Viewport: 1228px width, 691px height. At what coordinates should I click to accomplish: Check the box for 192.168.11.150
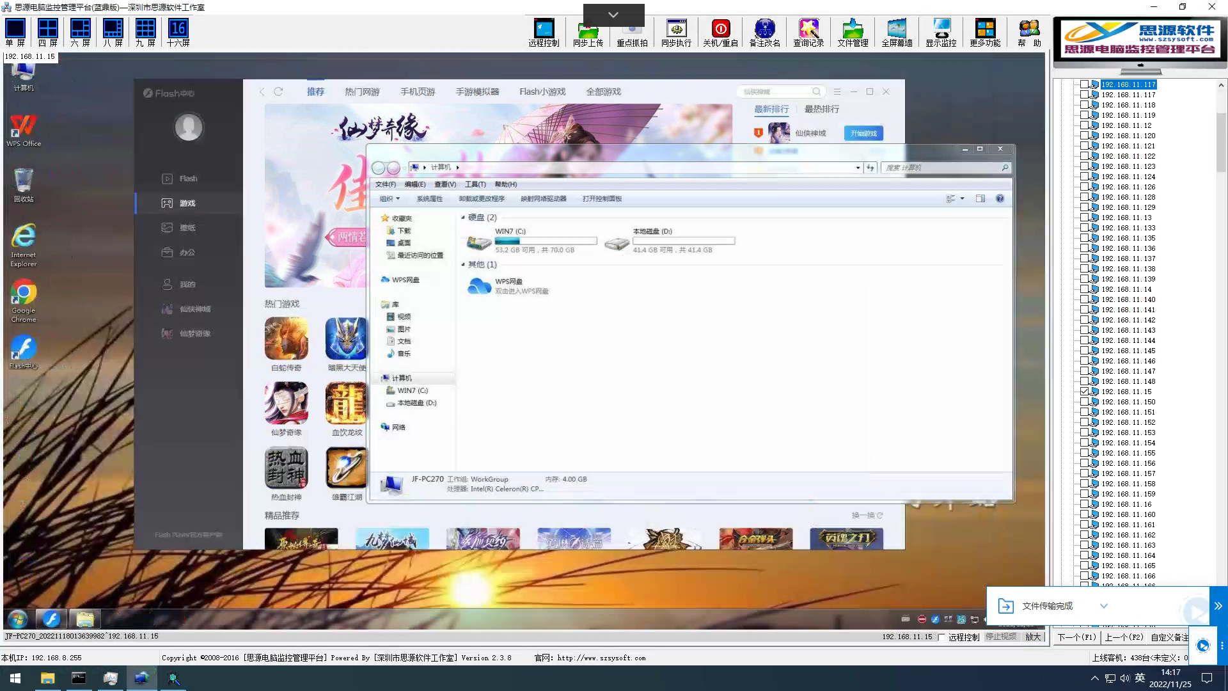click(x=1084, y=402)
